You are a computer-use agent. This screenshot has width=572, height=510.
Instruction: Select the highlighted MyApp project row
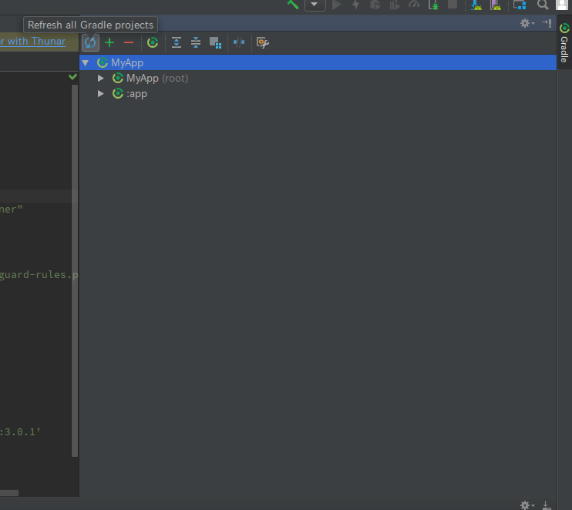coord(318,62)
